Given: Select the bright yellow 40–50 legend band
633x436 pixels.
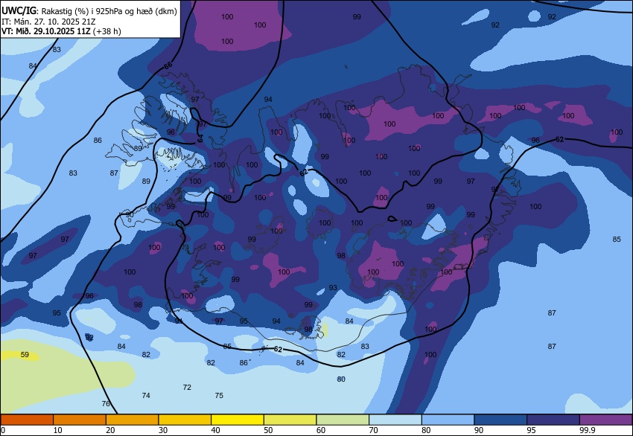Looking at the screenshot, I should pyautogui.click(x=238, y=420).
